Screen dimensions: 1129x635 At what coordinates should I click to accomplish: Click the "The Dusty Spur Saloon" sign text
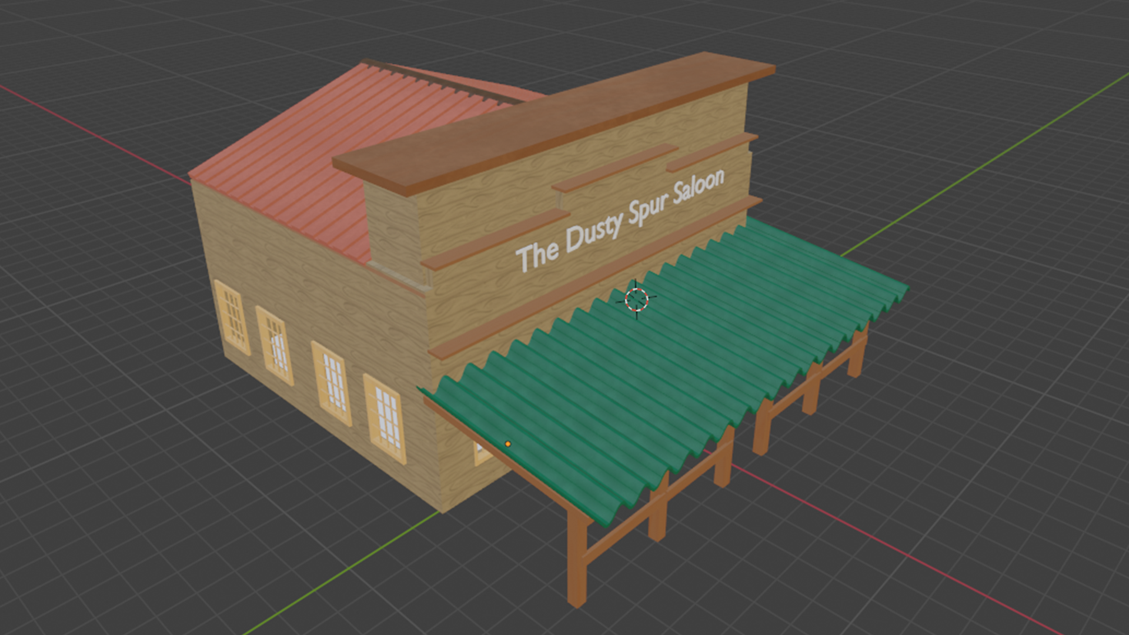(620, 221)
